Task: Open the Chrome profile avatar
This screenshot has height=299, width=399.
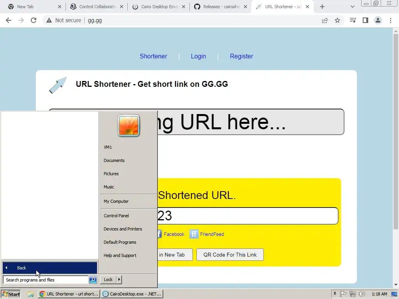Action: coord(378,20)
